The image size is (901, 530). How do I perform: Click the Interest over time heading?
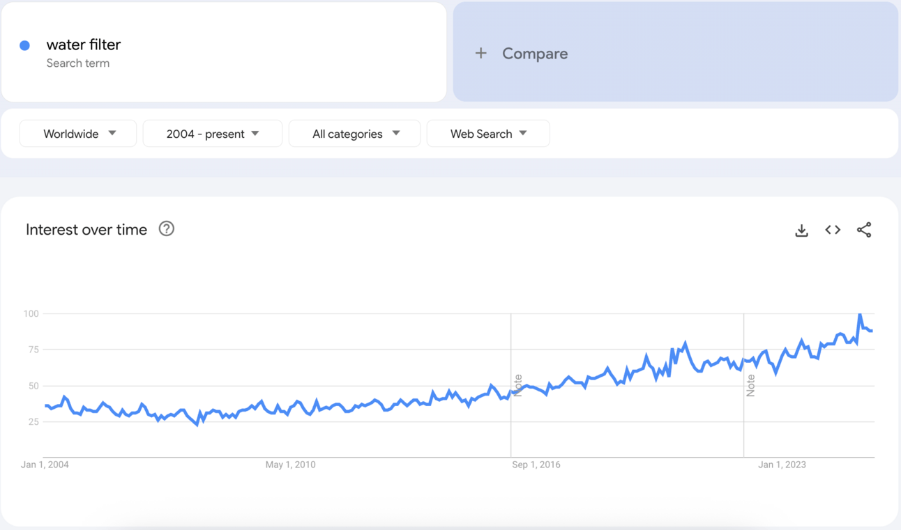[x=86, y=230]
